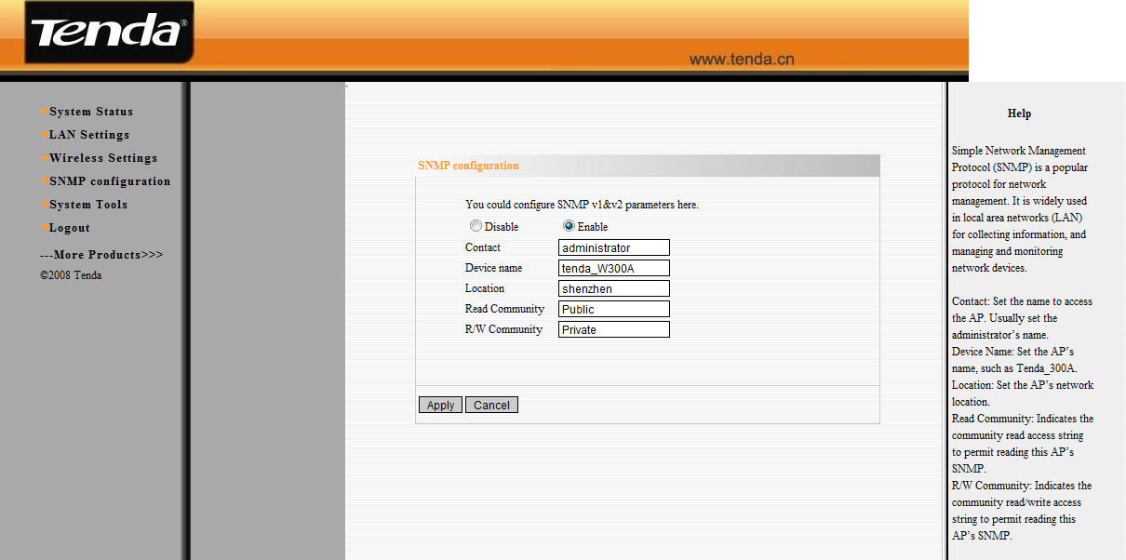Click the SNMP configuration panel header
Image resolution: width=1126 pixels, height=560 pixels.
point(468,166)
